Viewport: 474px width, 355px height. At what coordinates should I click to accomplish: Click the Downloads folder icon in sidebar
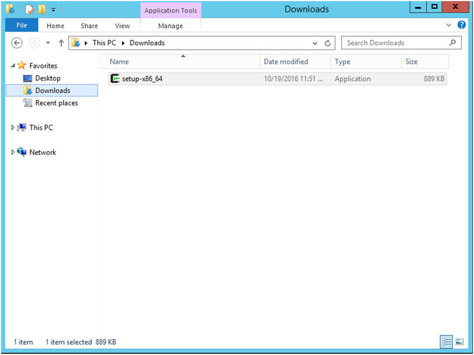pyautogui.click(x=28, y=90)
